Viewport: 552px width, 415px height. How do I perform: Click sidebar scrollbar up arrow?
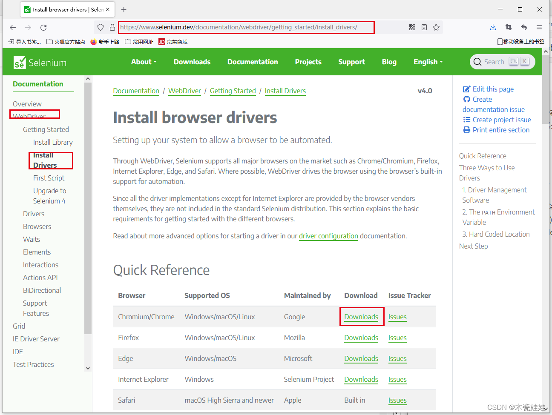(88, 79)
